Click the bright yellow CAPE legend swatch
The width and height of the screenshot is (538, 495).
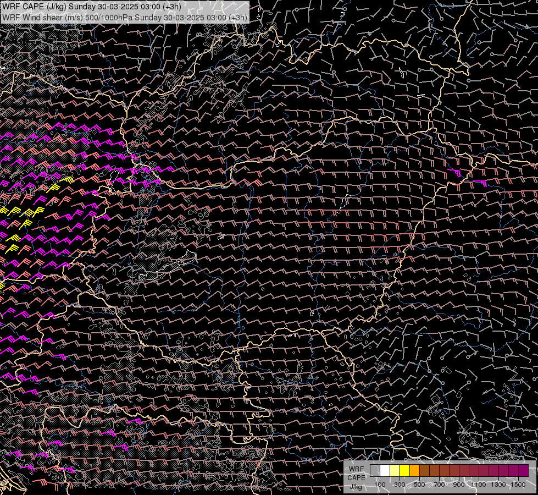click(x=405, y=471)
